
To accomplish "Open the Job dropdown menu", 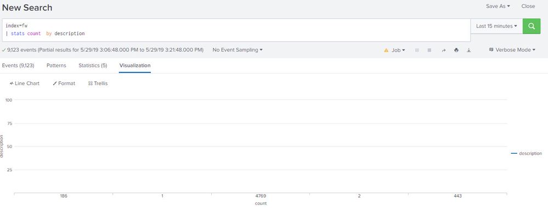I will [x=398, y=50].
